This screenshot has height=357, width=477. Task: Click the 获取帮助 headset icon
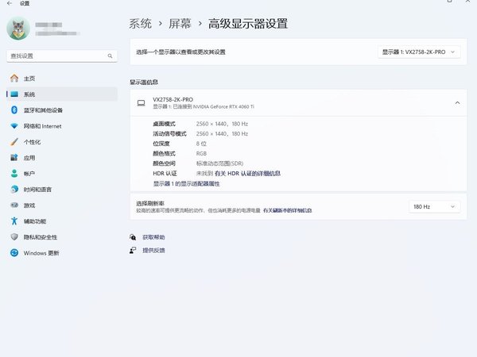(x=133, y=237)
